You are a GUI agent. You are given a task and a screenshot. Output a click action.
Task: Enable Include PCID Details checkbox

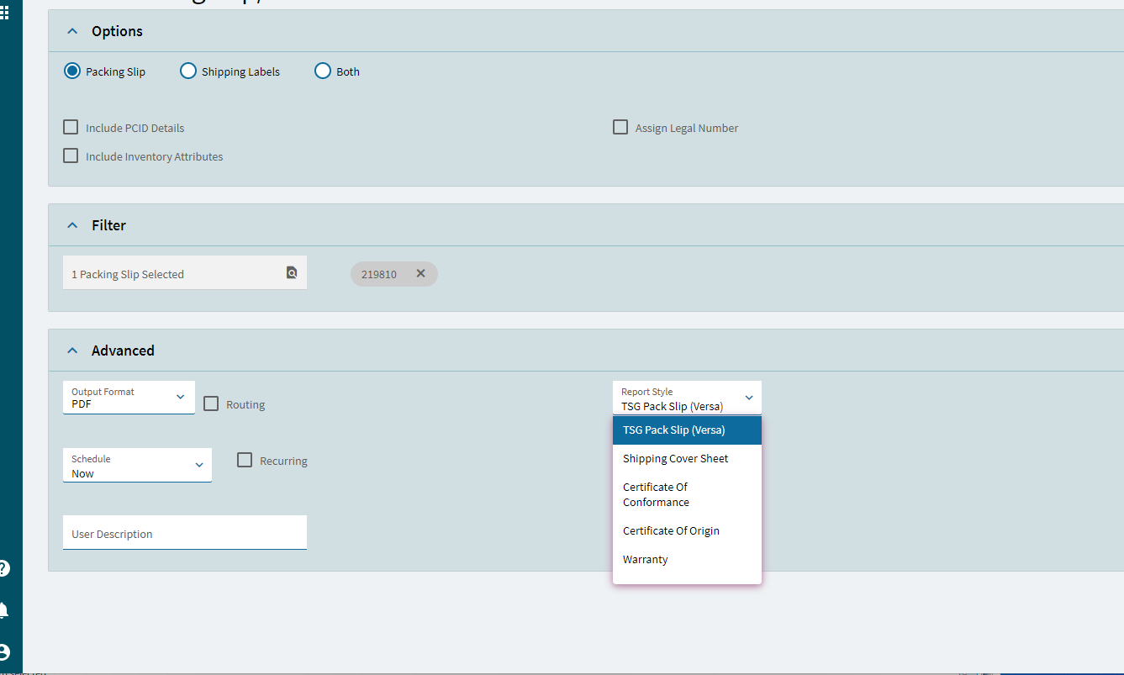[71, 128]
